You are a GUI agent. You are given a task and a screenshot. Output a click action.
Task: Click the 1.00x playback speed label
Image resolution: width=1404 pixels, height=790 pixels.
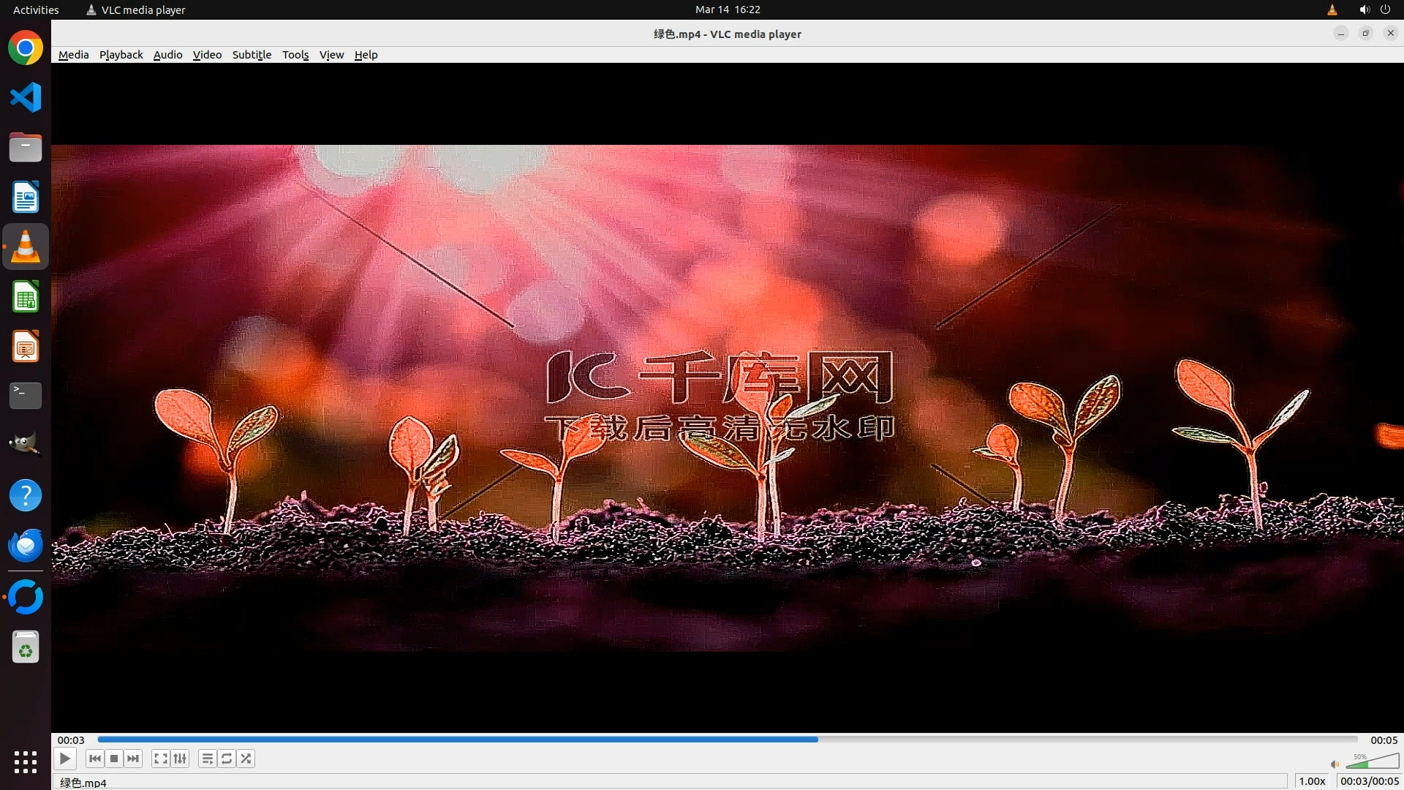tap(1312, 781)
